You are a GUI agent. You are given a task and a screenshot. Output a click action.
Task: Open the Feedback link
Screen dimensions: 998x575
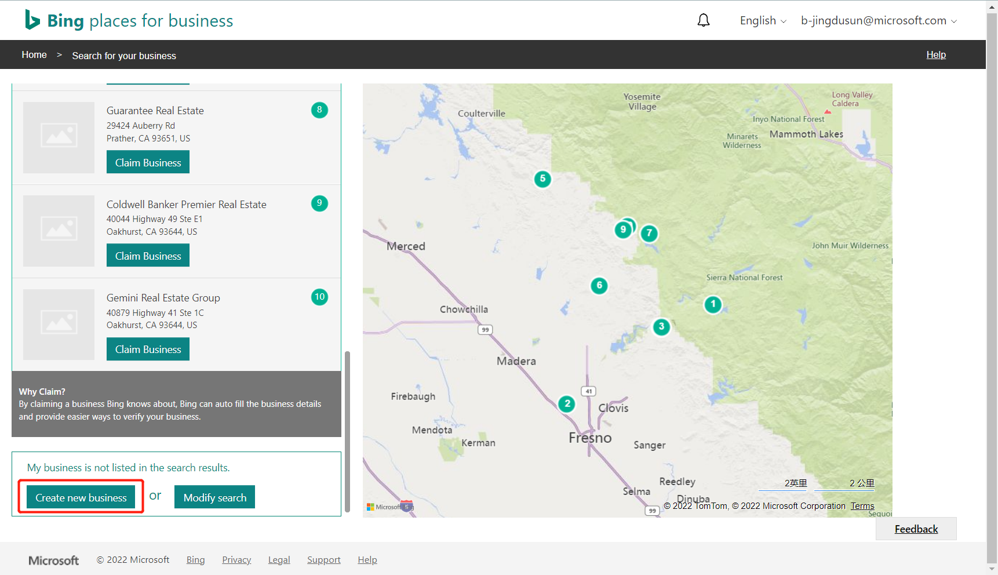(916, 529)
